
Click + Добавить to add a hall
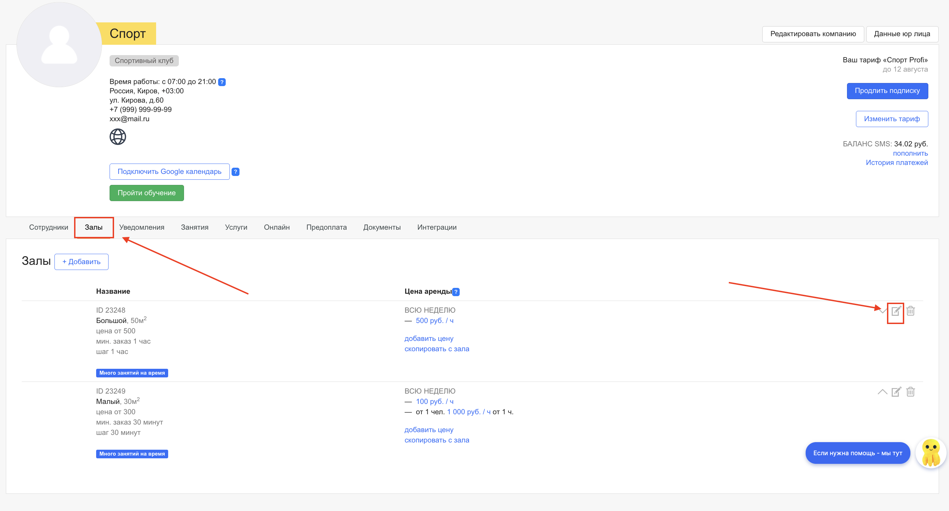(x=81, y=262)
